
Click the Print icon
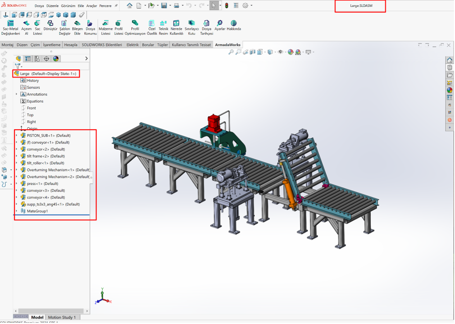pyautogui.click(x=176, y=5)
